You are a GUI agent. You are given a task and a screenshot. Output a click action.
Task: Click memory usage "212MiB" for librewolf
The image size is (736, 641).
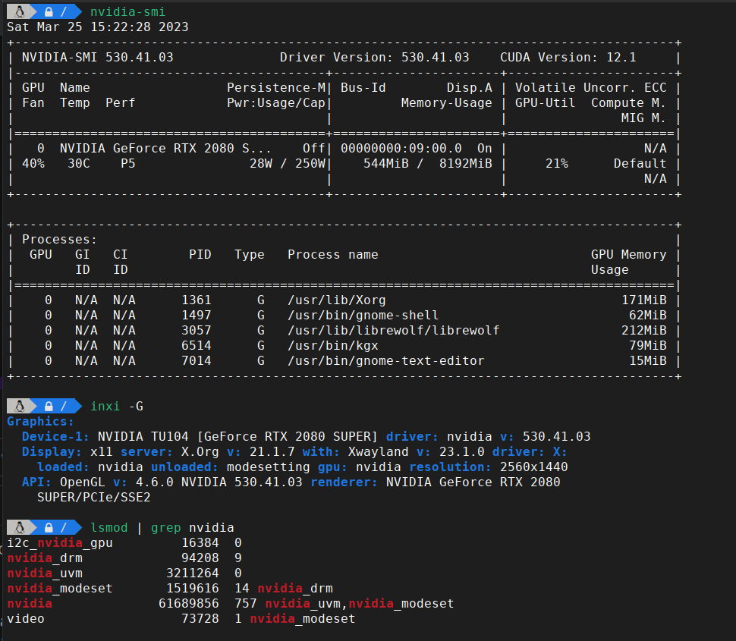click(644, 330)
